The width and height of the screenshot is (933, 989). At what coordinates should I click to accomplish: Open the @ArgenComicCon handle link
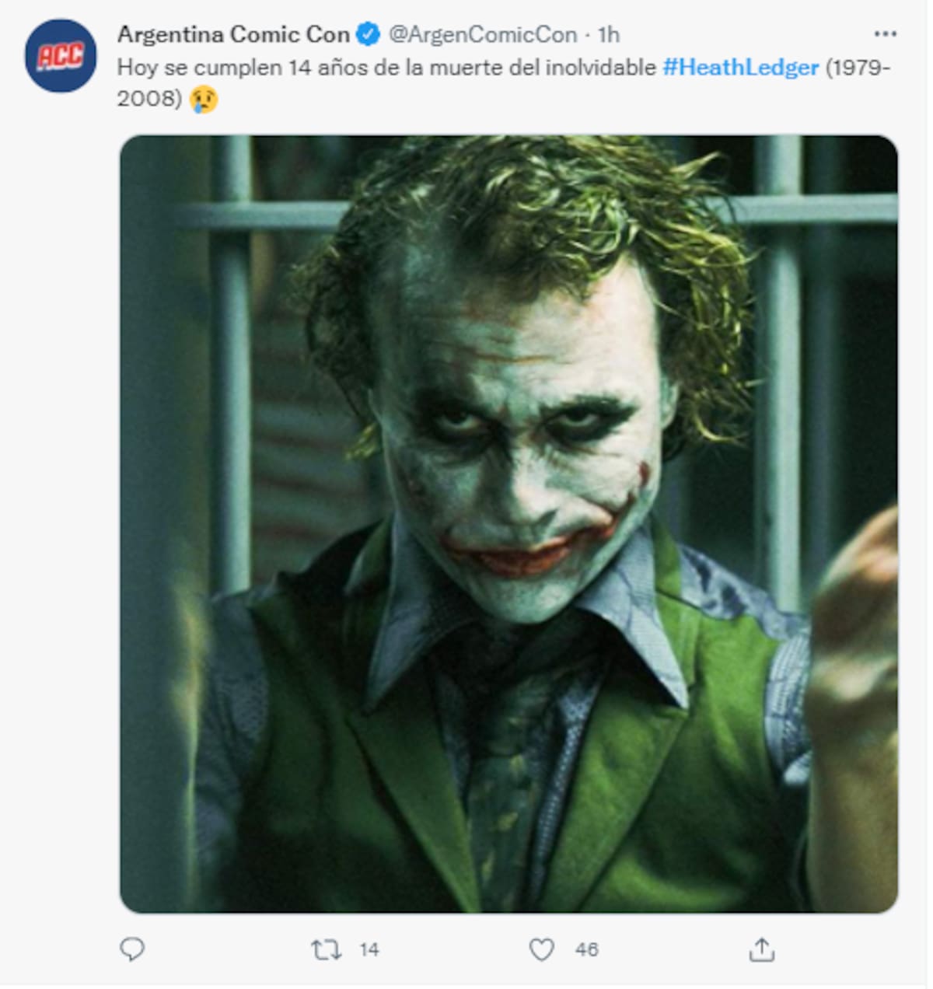(482, 35)
